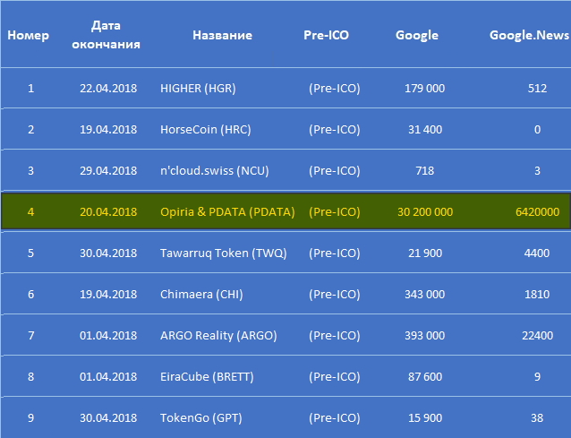This screenshot has width=571, height=438.
Task: Click Google.News value 1810
Action: [x=537, y=294]
